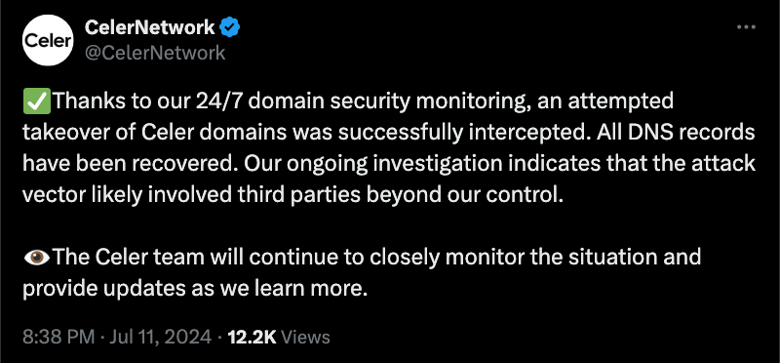Open the @CelerNetwork handle link
Image resolution: width=780 pixels, height=363 pixels.
155,53
